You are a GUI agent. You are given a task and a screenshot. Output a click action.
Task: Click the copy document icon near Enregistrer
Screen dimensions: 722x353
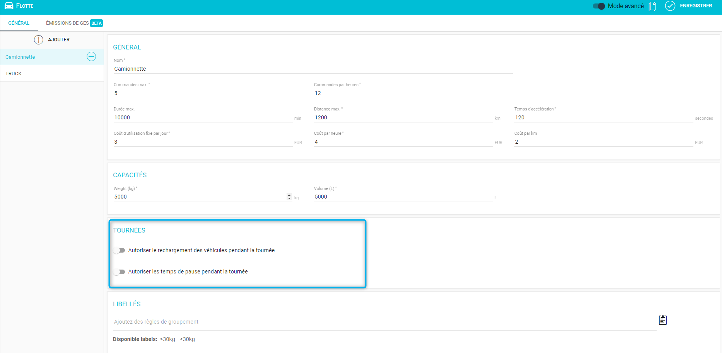click(652, 6)
